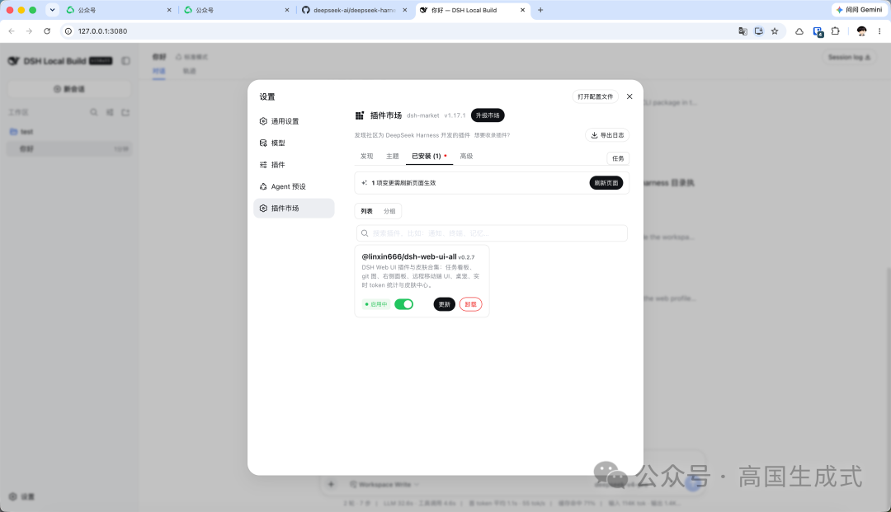Image resolution: width=891 pixels, height=512 pixels.
Task: Click the @linxin666/dsh-web-ui-all plugin title
Action: coord(409,256)
